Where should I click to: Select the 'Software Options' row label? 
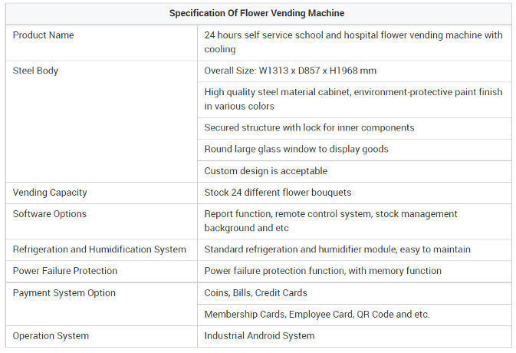click(50, 213)
